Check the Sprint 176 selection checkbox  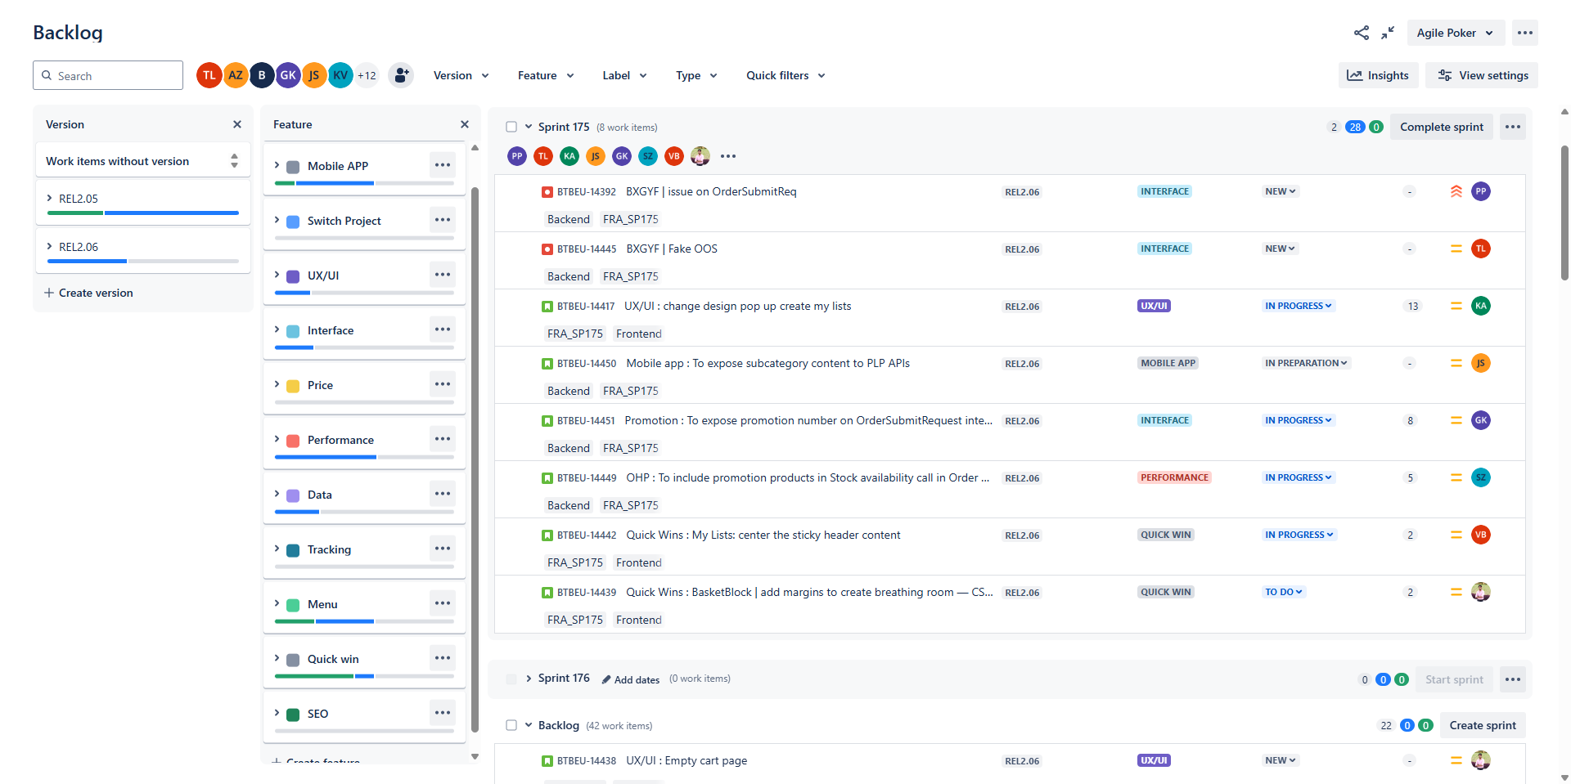click(x=510, y=679)
